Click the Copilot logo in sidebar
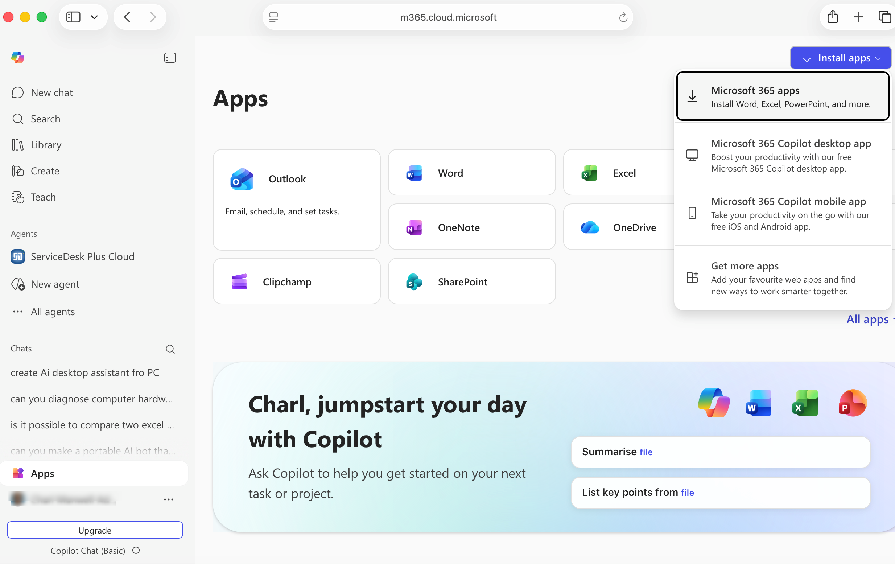 click(x=18, y=58)
